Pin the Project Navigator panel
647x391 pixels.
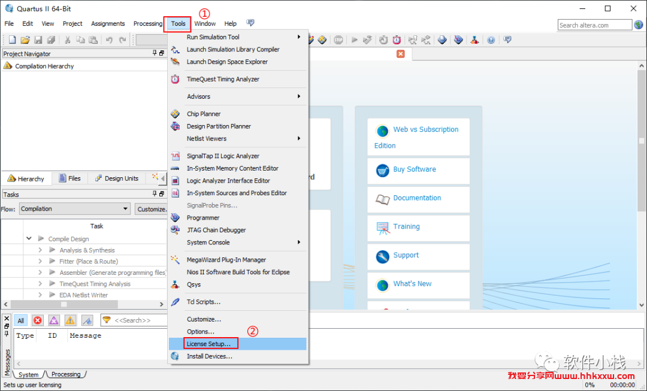click(x=155, y=53)
